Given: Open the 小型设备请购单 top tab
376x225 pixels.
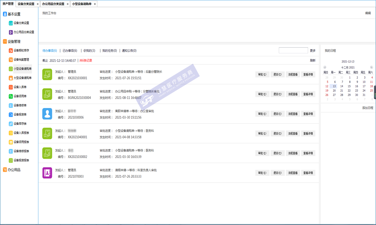Looking at the screenshot, I should pos(82,4).
